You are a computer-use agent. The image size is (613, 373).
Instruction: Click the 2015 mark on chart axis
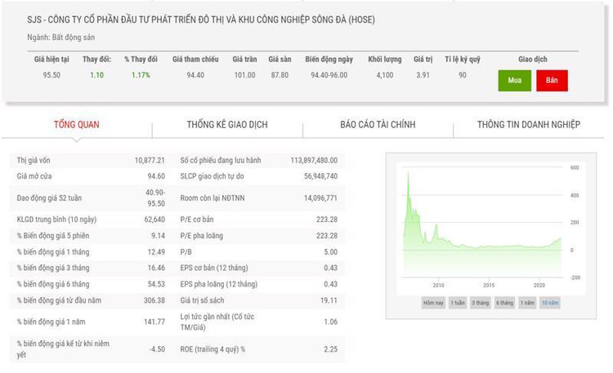pyautogui.click(x=489, y=285)
